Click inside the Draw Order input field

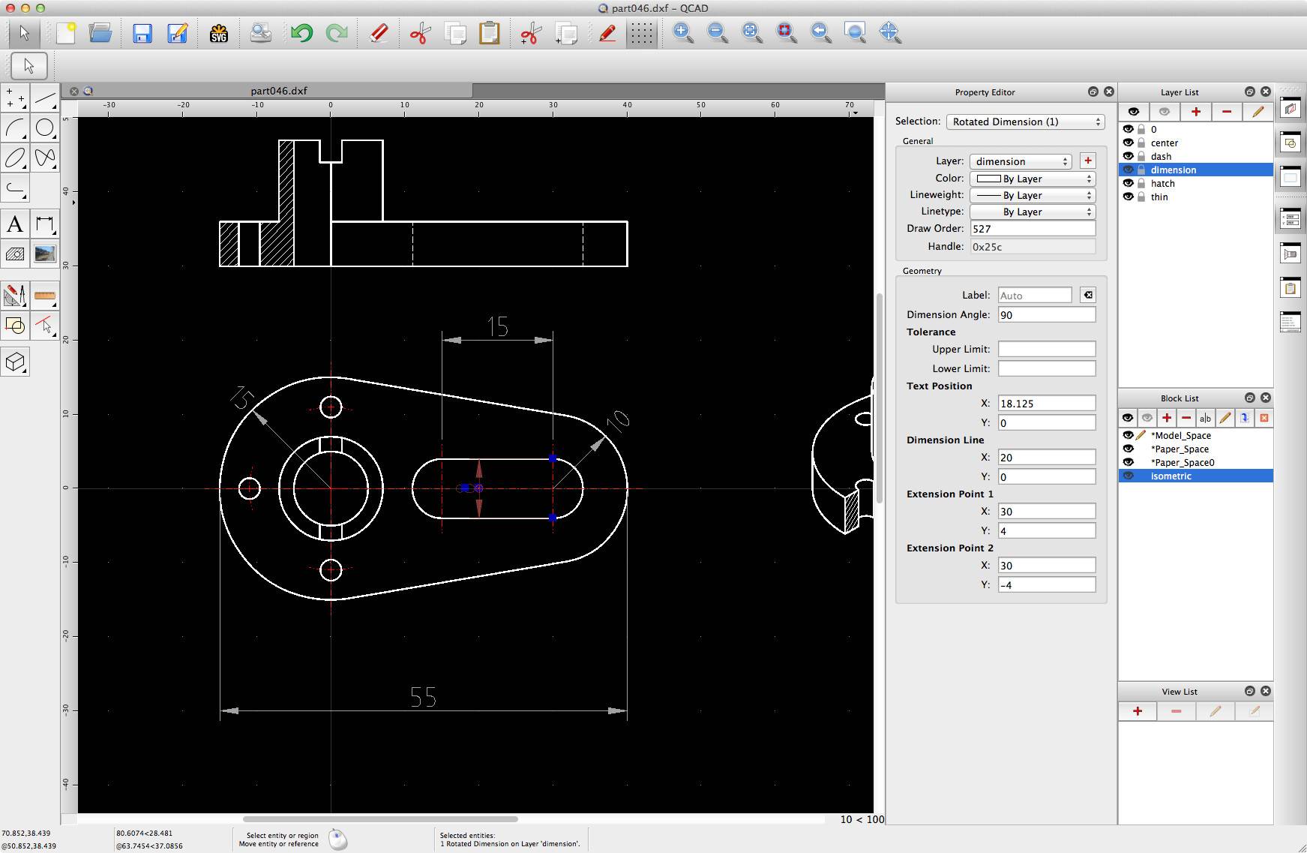click(x=1033, y=228)
